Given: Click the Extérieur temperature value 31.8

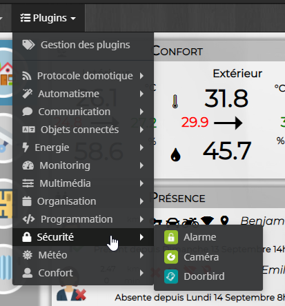Looking at the screenshot, I should [x=226, y=99].
